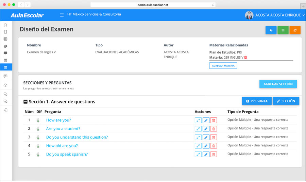Delete the question 'How old are you?'
Image resolution: width=306 pixels, height=182 pixels.
coord(214,146)
